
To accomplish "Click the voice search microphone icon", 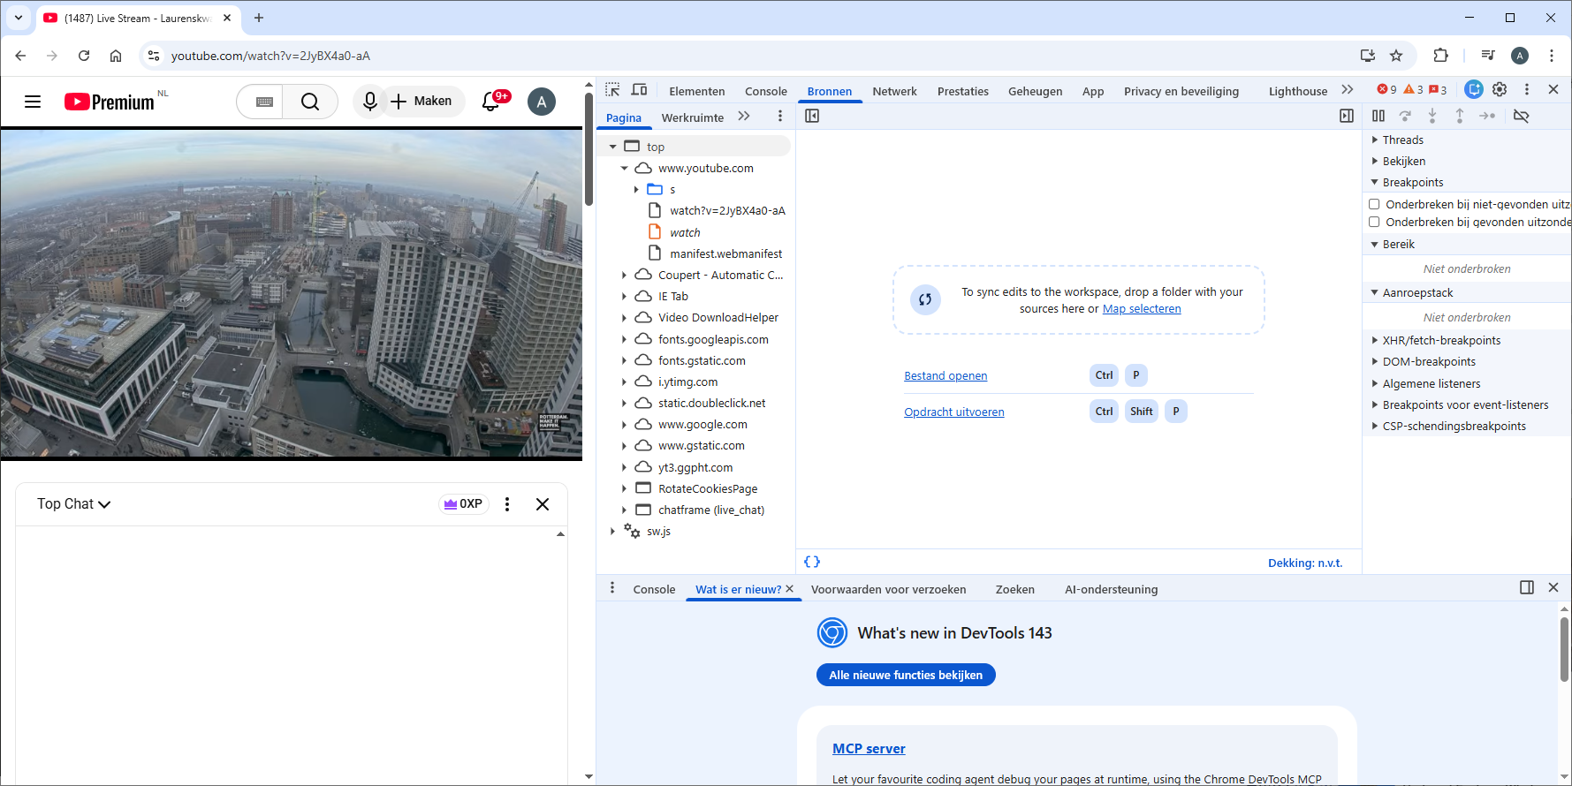I will [370, 102].
